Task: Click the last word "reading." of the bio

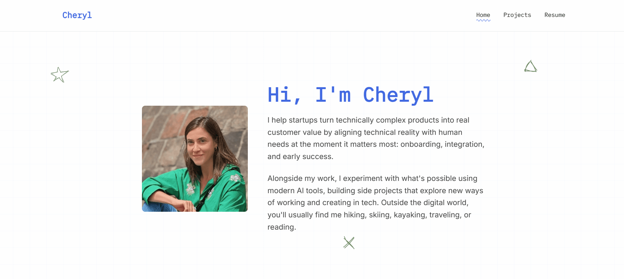Action: [x=282, y=227]
